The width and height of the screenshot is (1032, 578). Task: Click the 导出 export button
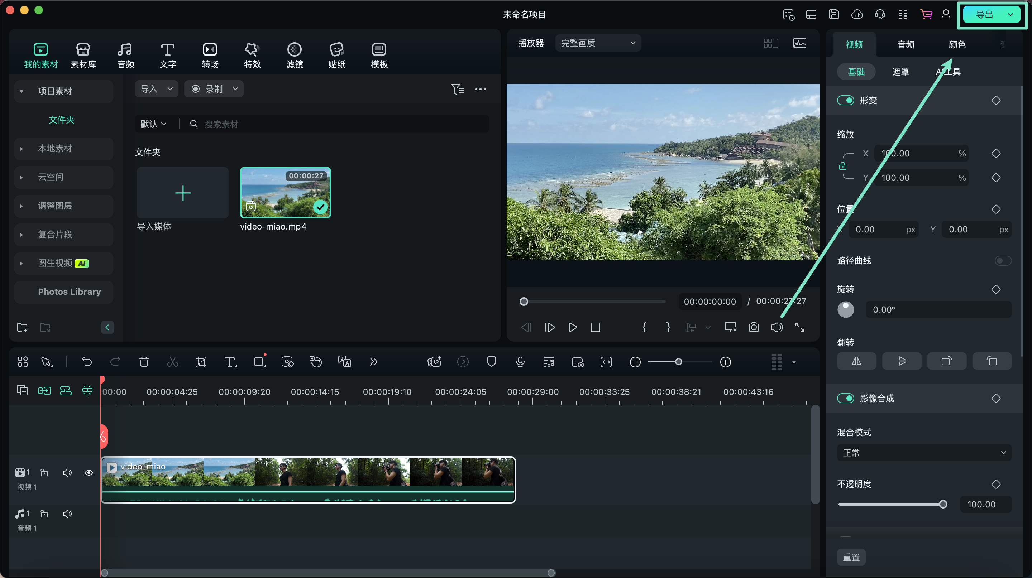(x=986, y=14)
